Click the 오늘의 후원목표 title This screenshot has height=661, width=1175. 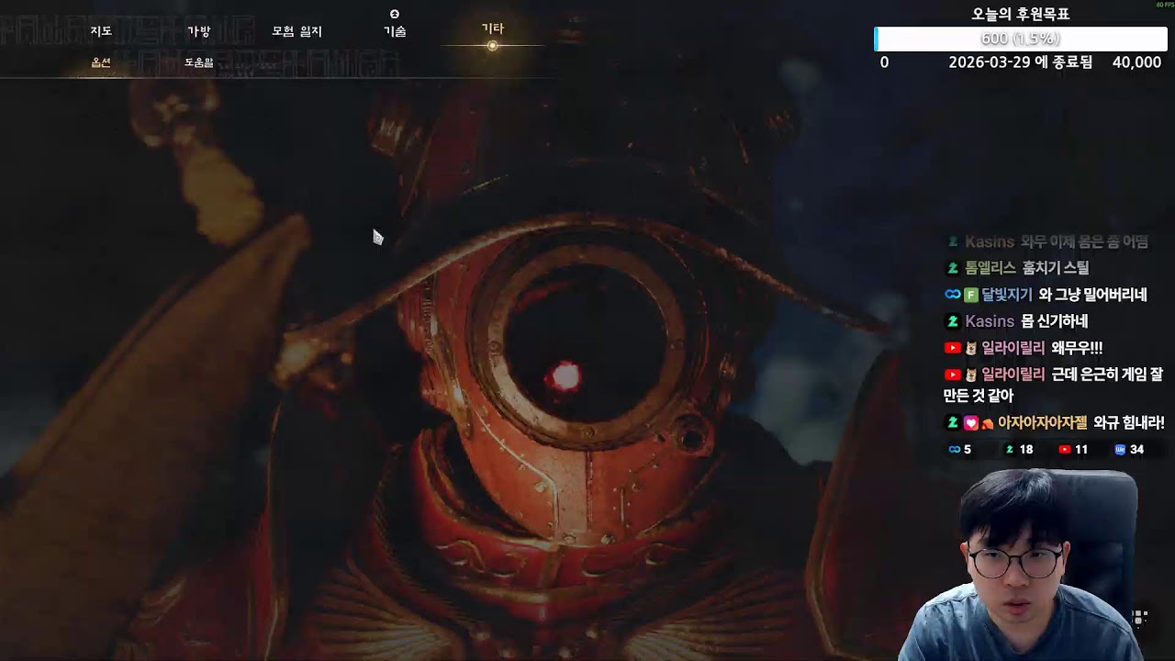1020,14
